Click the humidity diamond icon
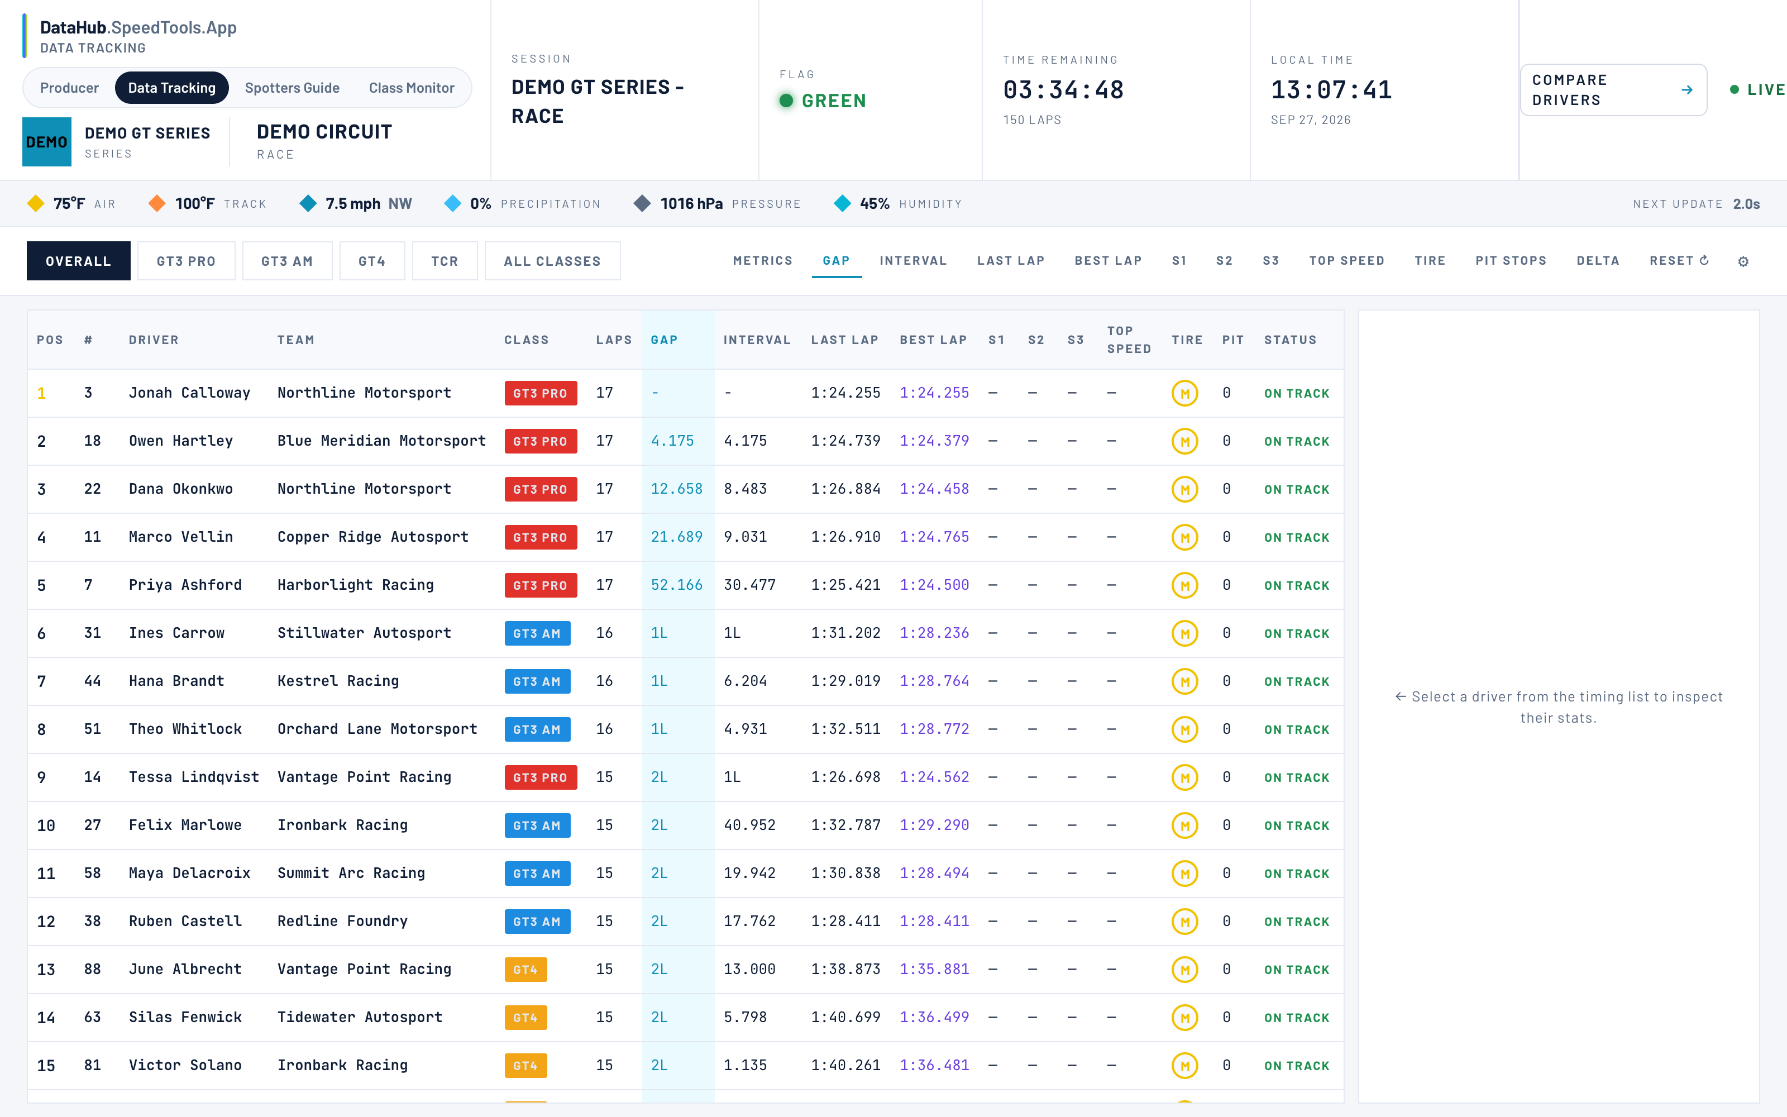This screenshot has width=1787, height=1117. 842,203
